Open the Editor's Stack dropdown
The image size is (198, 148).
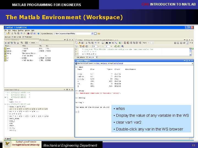[153, 43]
